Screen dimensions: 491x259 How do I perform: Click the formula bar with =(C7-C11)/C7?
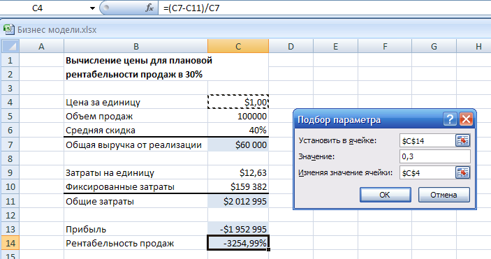325,8
